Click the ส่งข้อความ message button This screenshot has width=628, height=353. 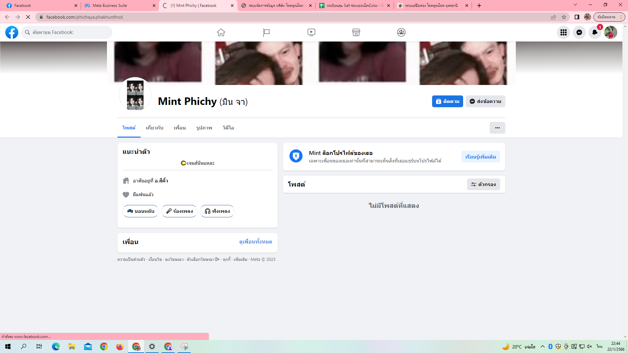click(x=485, y=101)
